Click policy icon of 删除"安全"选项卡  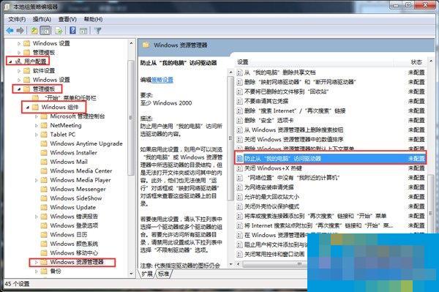point(239,120)
